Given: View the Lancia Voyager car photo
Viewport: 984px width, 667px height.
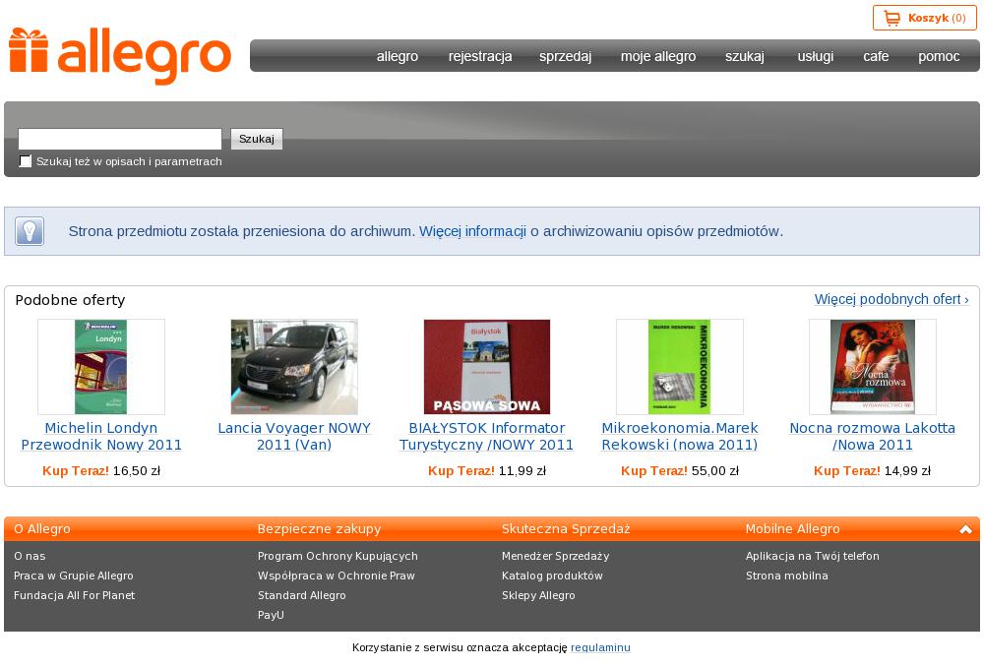Looking at the screenshot, I should (294, 367).
